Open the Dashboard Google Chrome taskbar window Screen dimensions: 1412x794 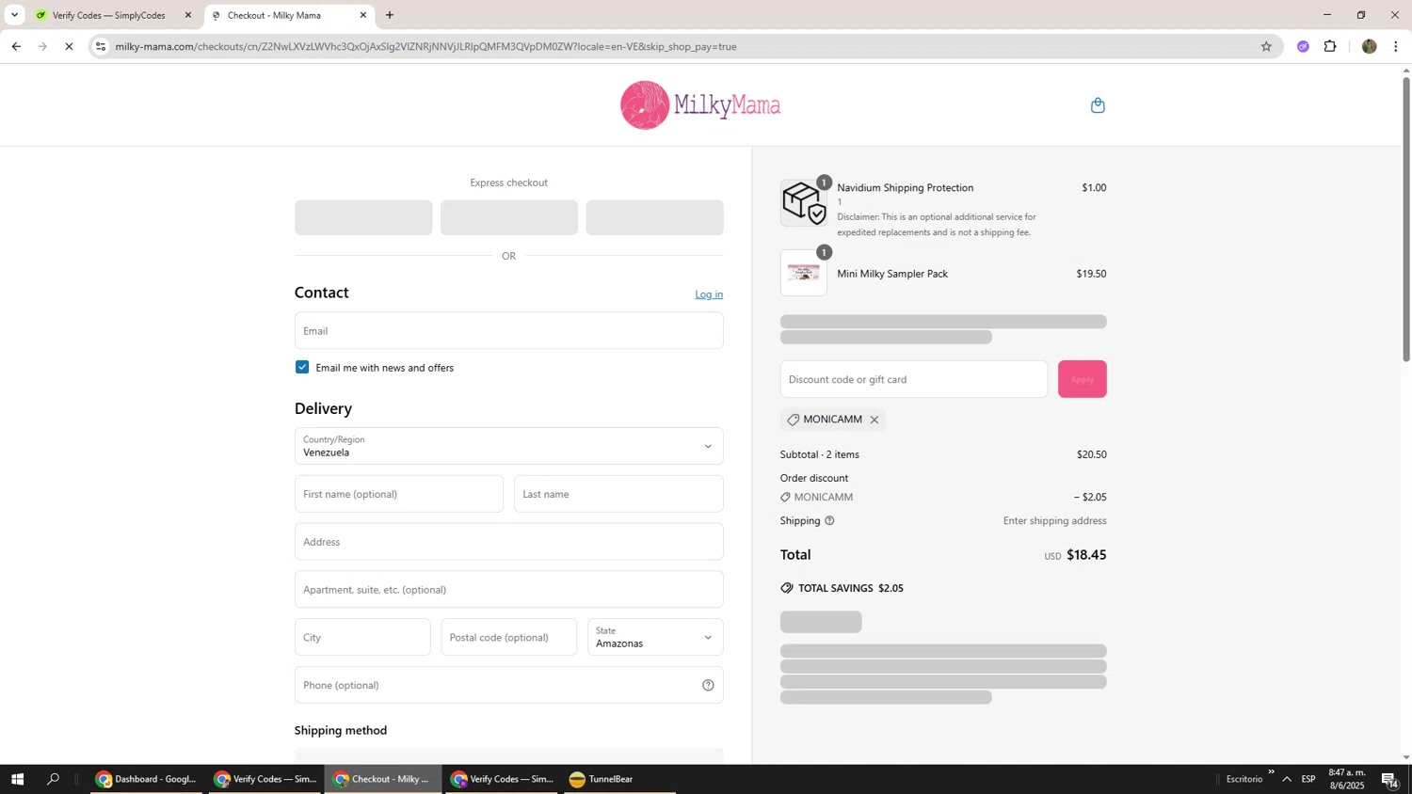pos(146,779)
